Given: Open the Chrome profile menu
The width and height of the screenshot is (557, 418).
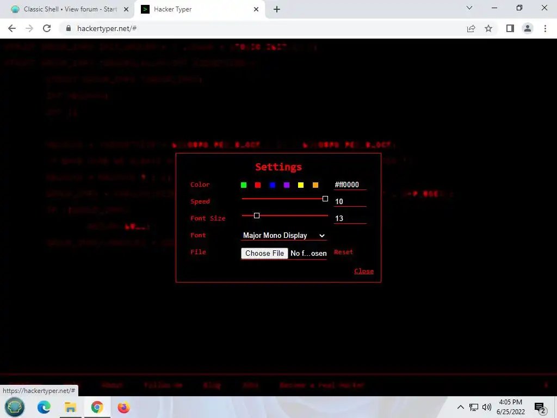Looking at the screenshot, I should 528,28.
